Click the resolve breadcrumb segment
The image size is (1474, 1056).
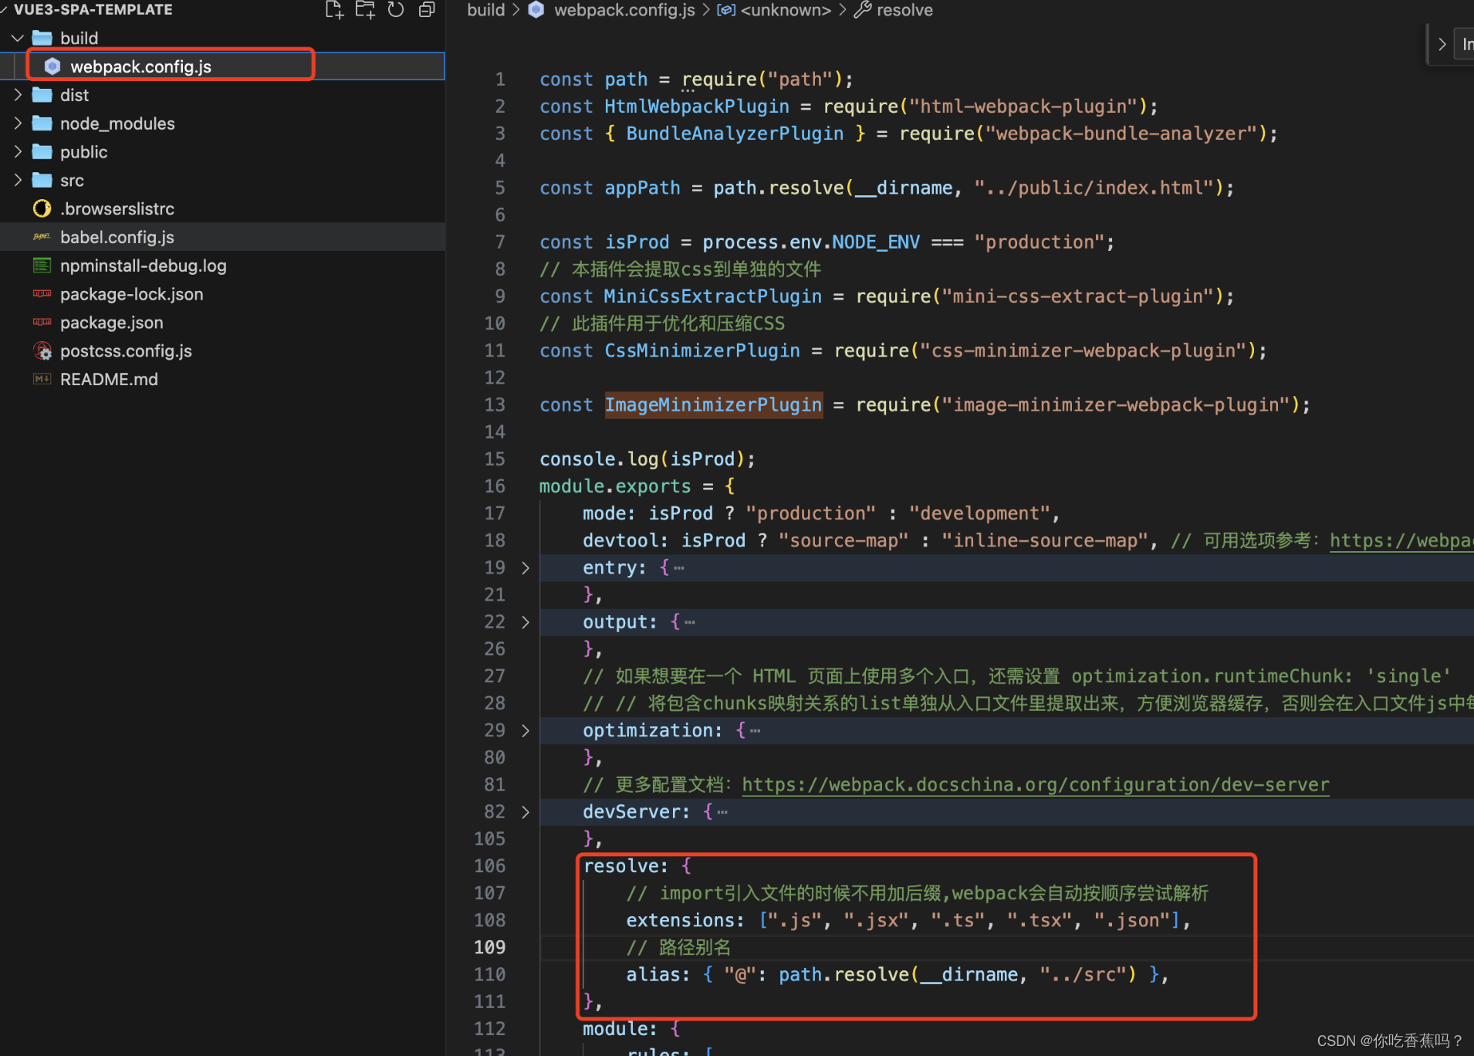click(904, 10)
